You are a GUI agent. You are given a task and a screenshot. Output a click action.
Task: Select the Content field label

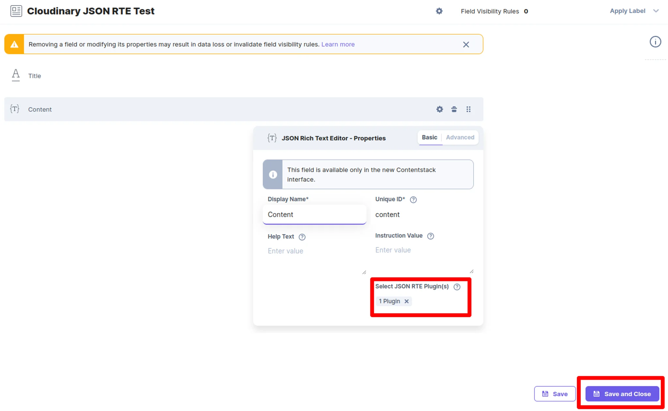(40, 110)
